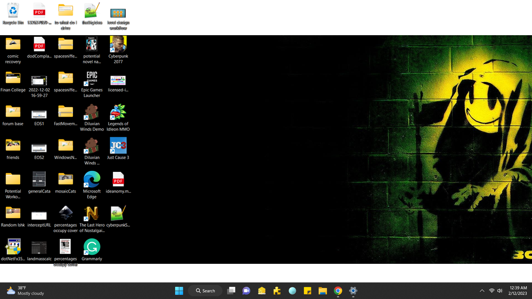This screenshot has height=299, width=532.
Task: Select the theBigIdea desktop file
Action: coord(92,13)
